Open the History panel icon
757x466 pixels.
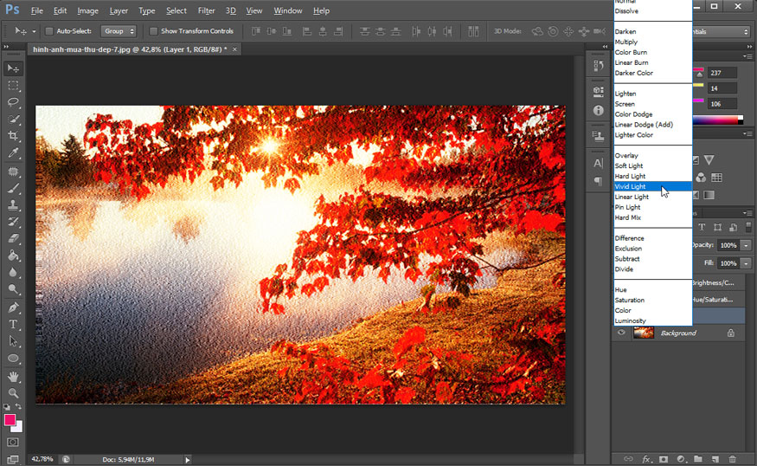pos(599,66)
